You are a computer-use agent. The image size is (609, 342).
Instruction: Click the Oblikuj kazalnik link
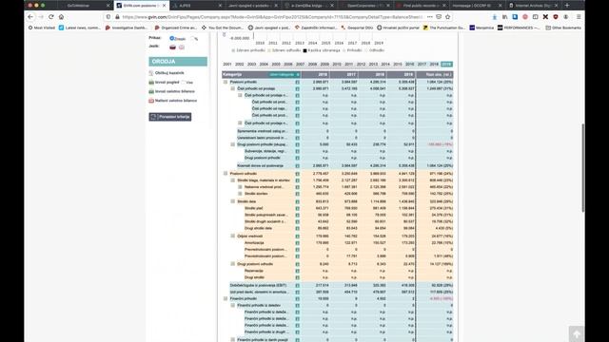coord(169,73)
